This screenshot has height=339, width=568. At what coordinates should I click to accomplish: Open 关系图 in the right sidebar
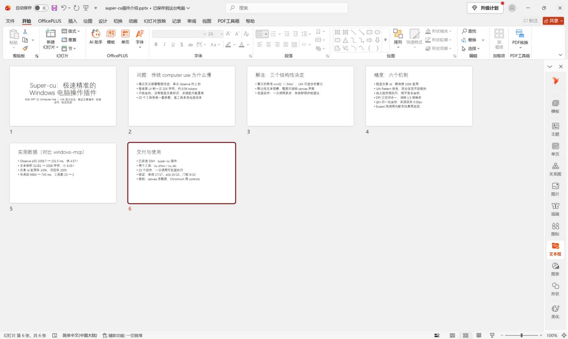pos(555,169)
